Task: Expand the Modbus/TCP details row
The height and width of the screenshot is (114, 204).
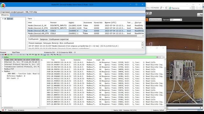Action: point(3,69)
